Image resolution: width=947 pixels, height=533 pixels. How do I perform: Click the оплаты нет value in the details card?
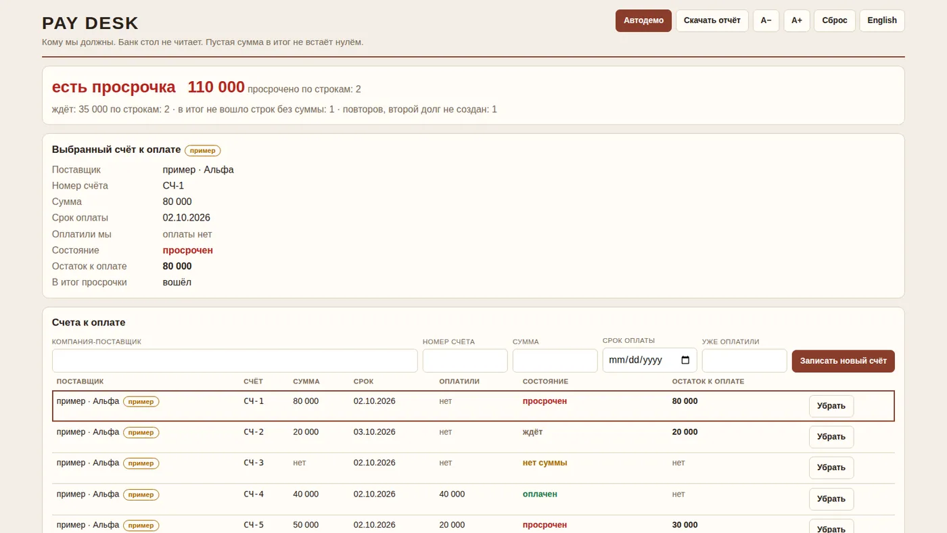point(187,234)
